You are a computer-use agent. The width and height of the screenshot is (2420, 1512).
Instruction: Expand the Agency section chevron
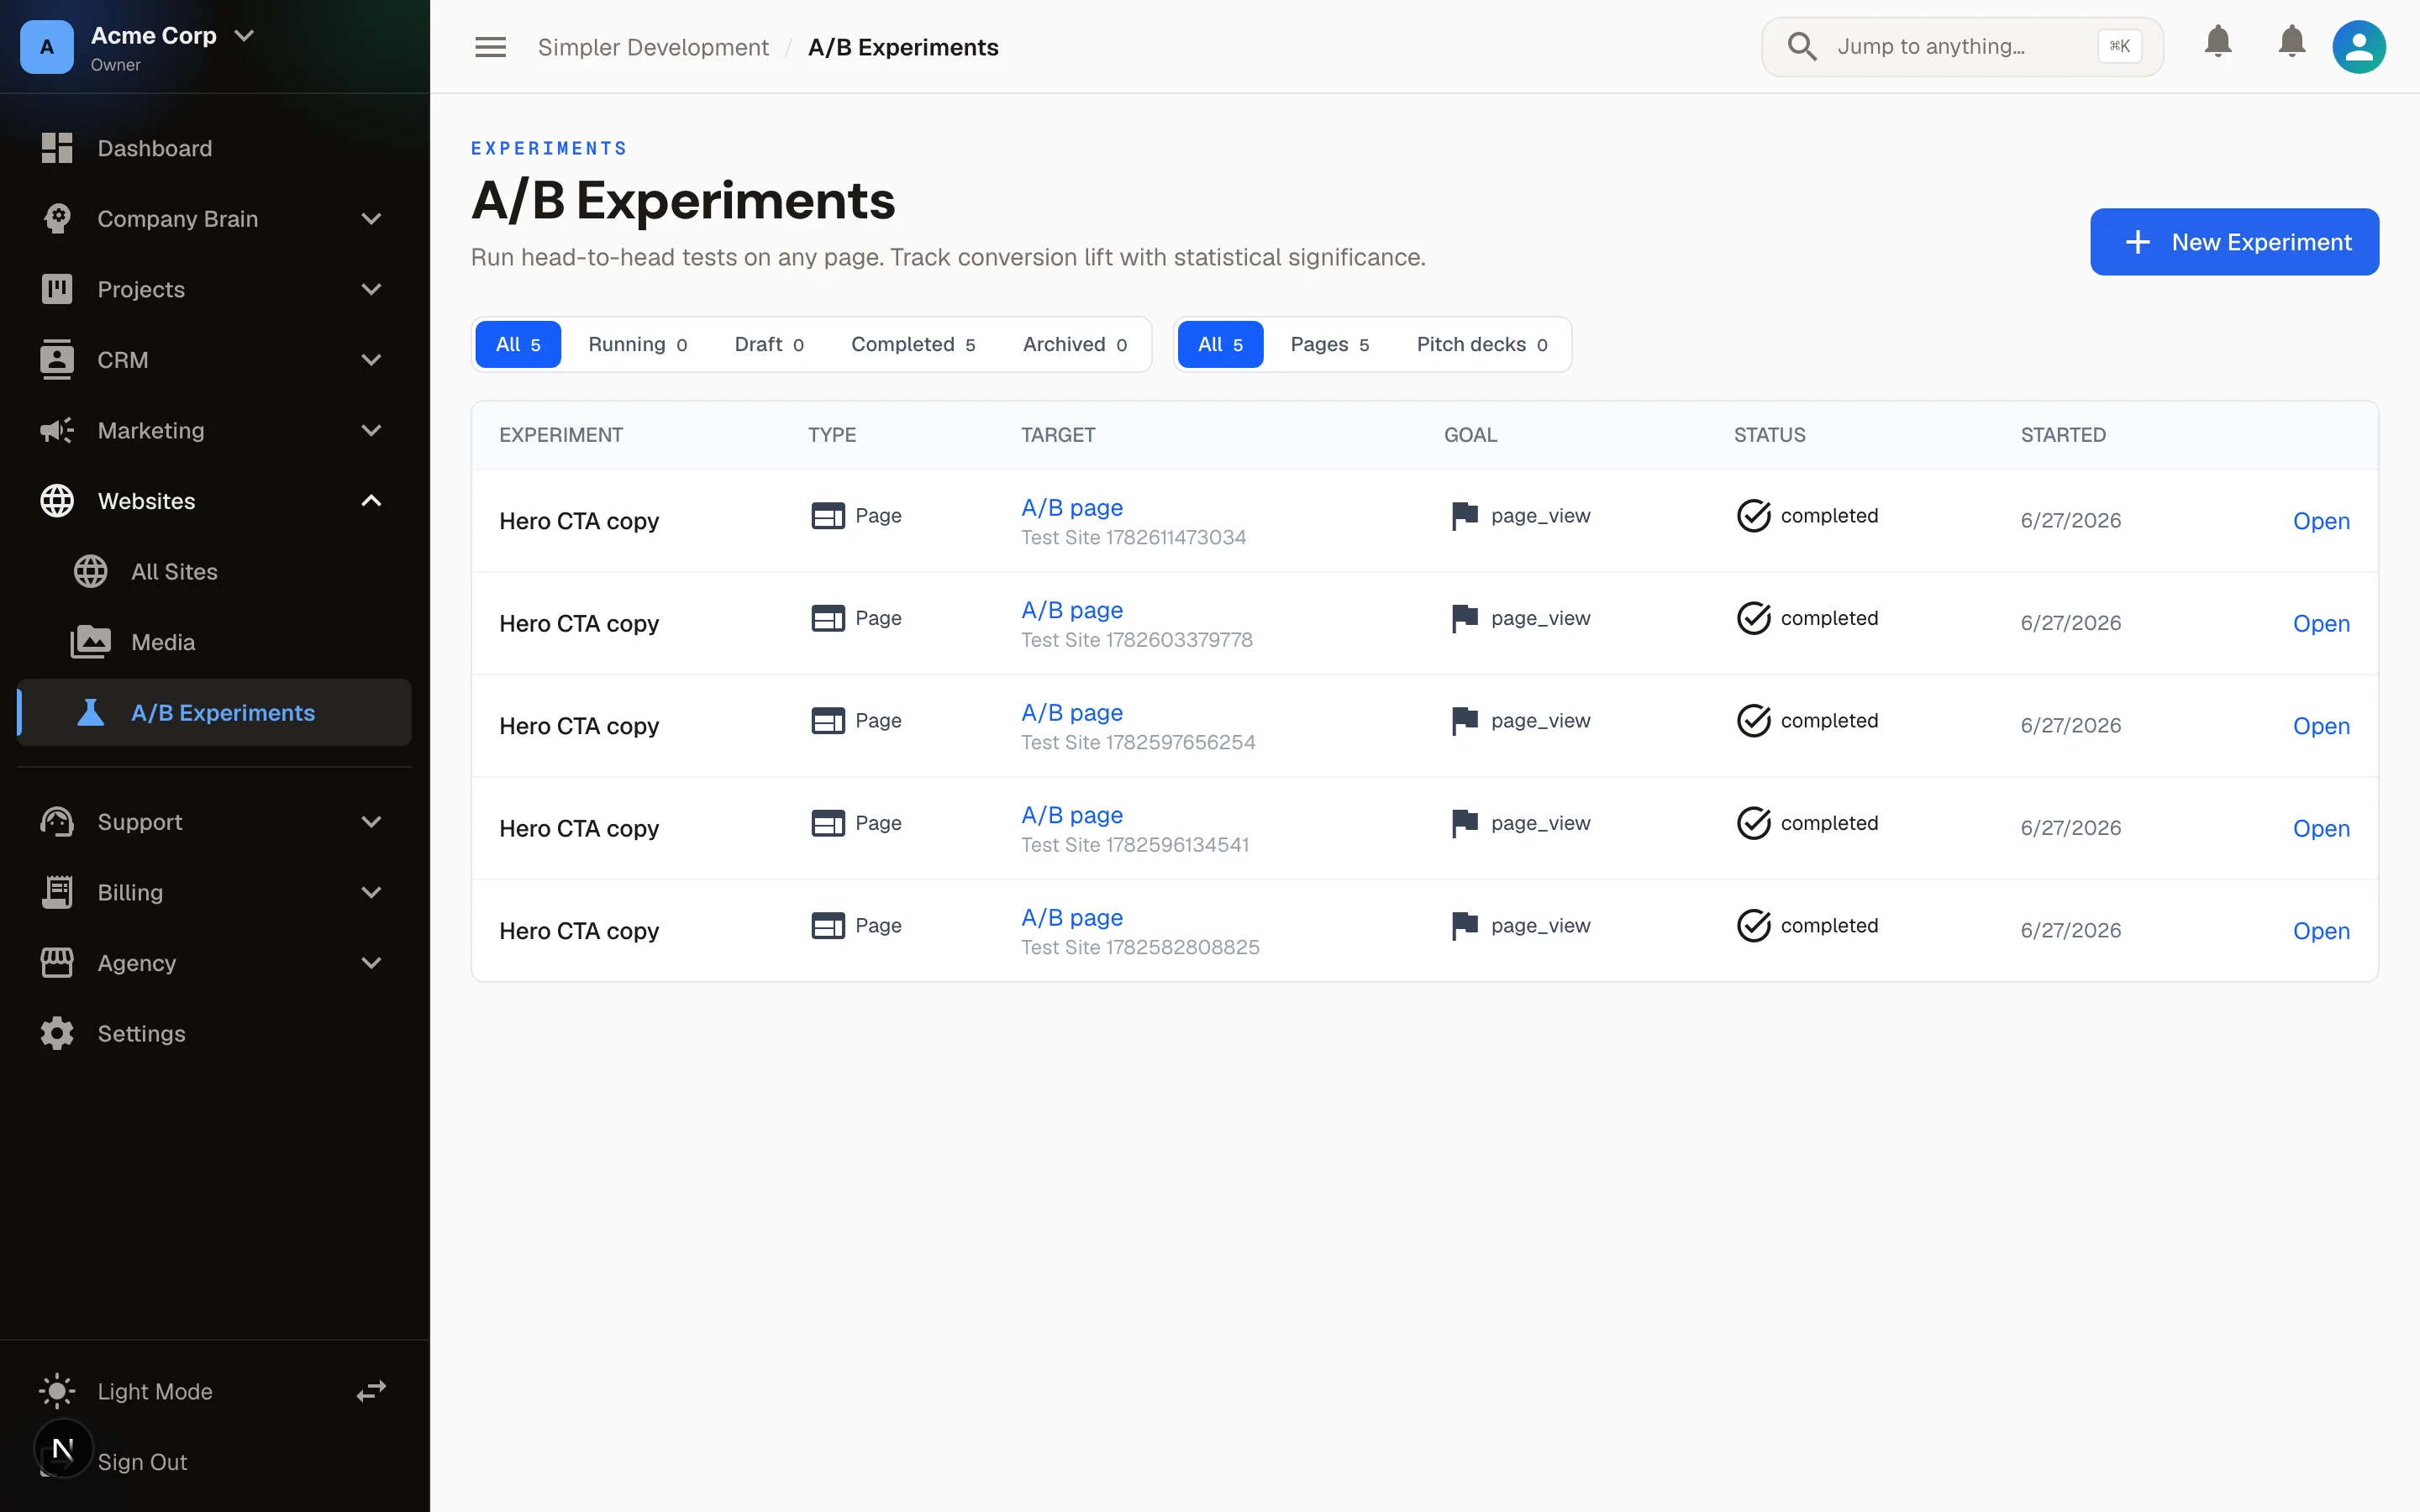371,963
